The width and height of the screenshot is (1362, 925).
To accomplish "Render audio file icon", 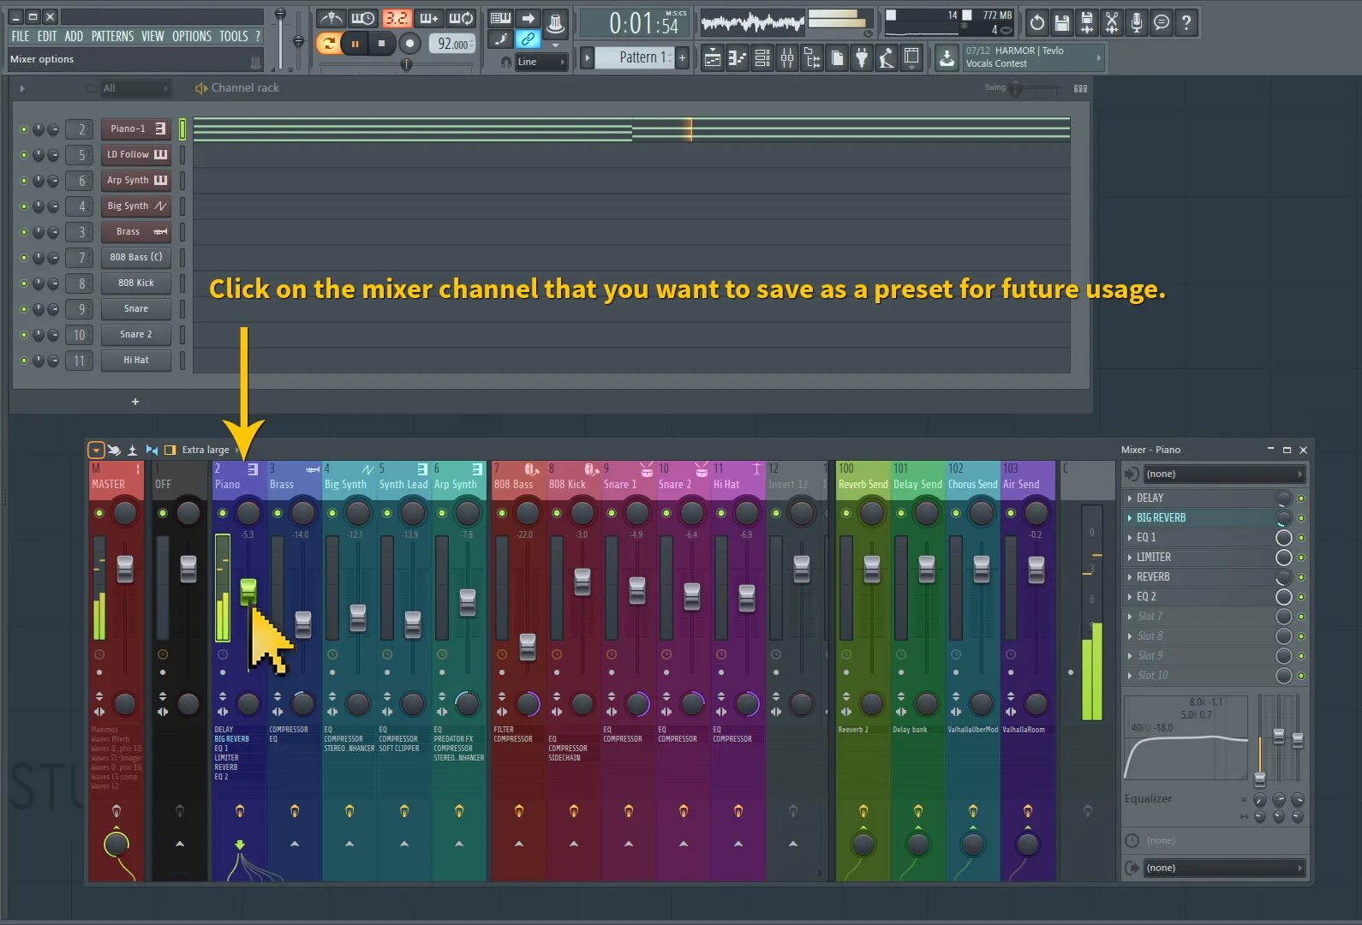I will point(1086,23).
